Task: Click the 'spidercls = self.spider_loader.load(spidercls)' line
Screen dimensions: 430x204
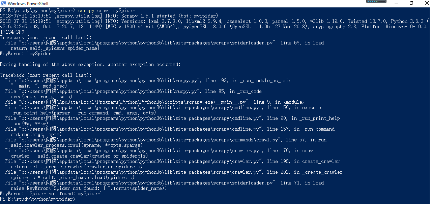Action: coord(73,178)
